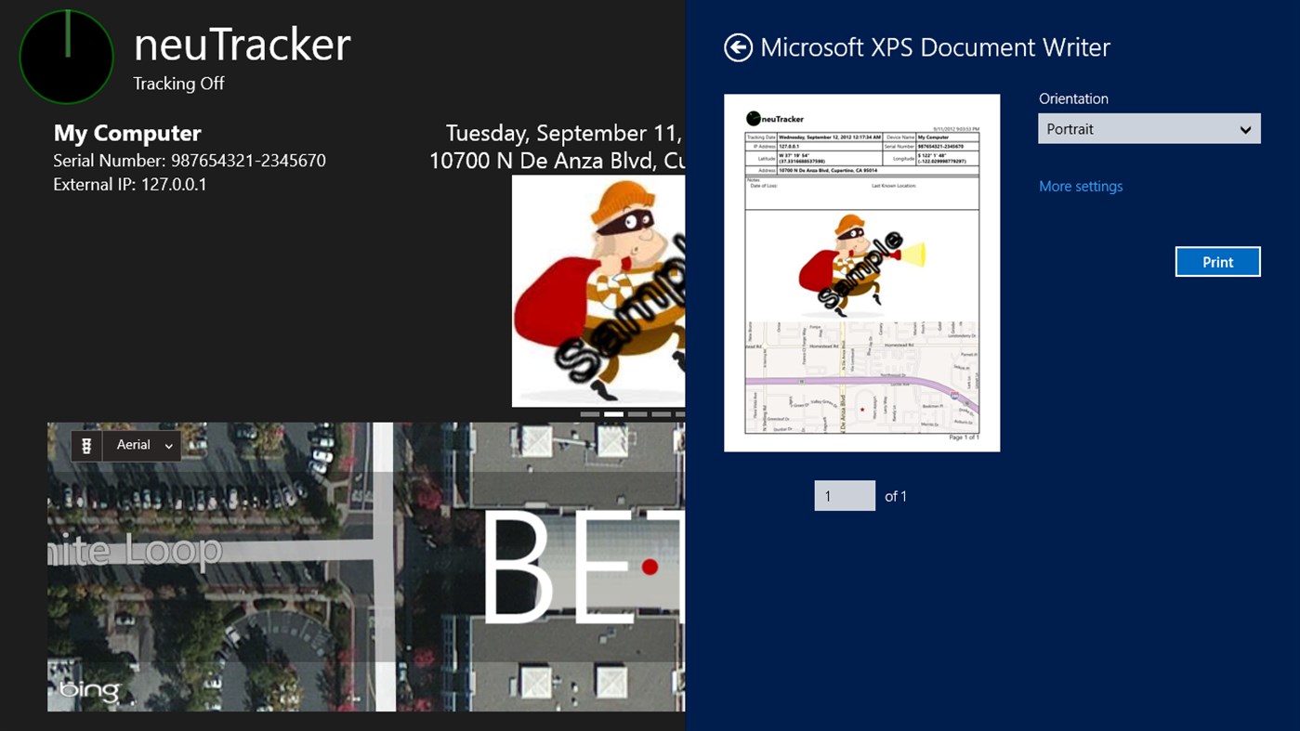This screenshot has width=1300, height=731.
Task: Click the Tracking Off status text
Action: (178, 84)
